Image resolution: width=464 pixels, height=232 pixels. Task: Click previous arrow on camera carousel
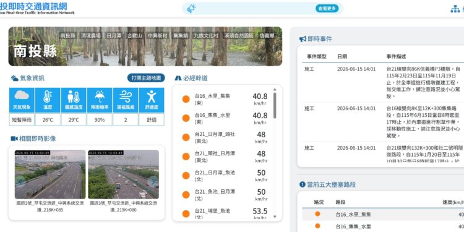coord(20,181)
